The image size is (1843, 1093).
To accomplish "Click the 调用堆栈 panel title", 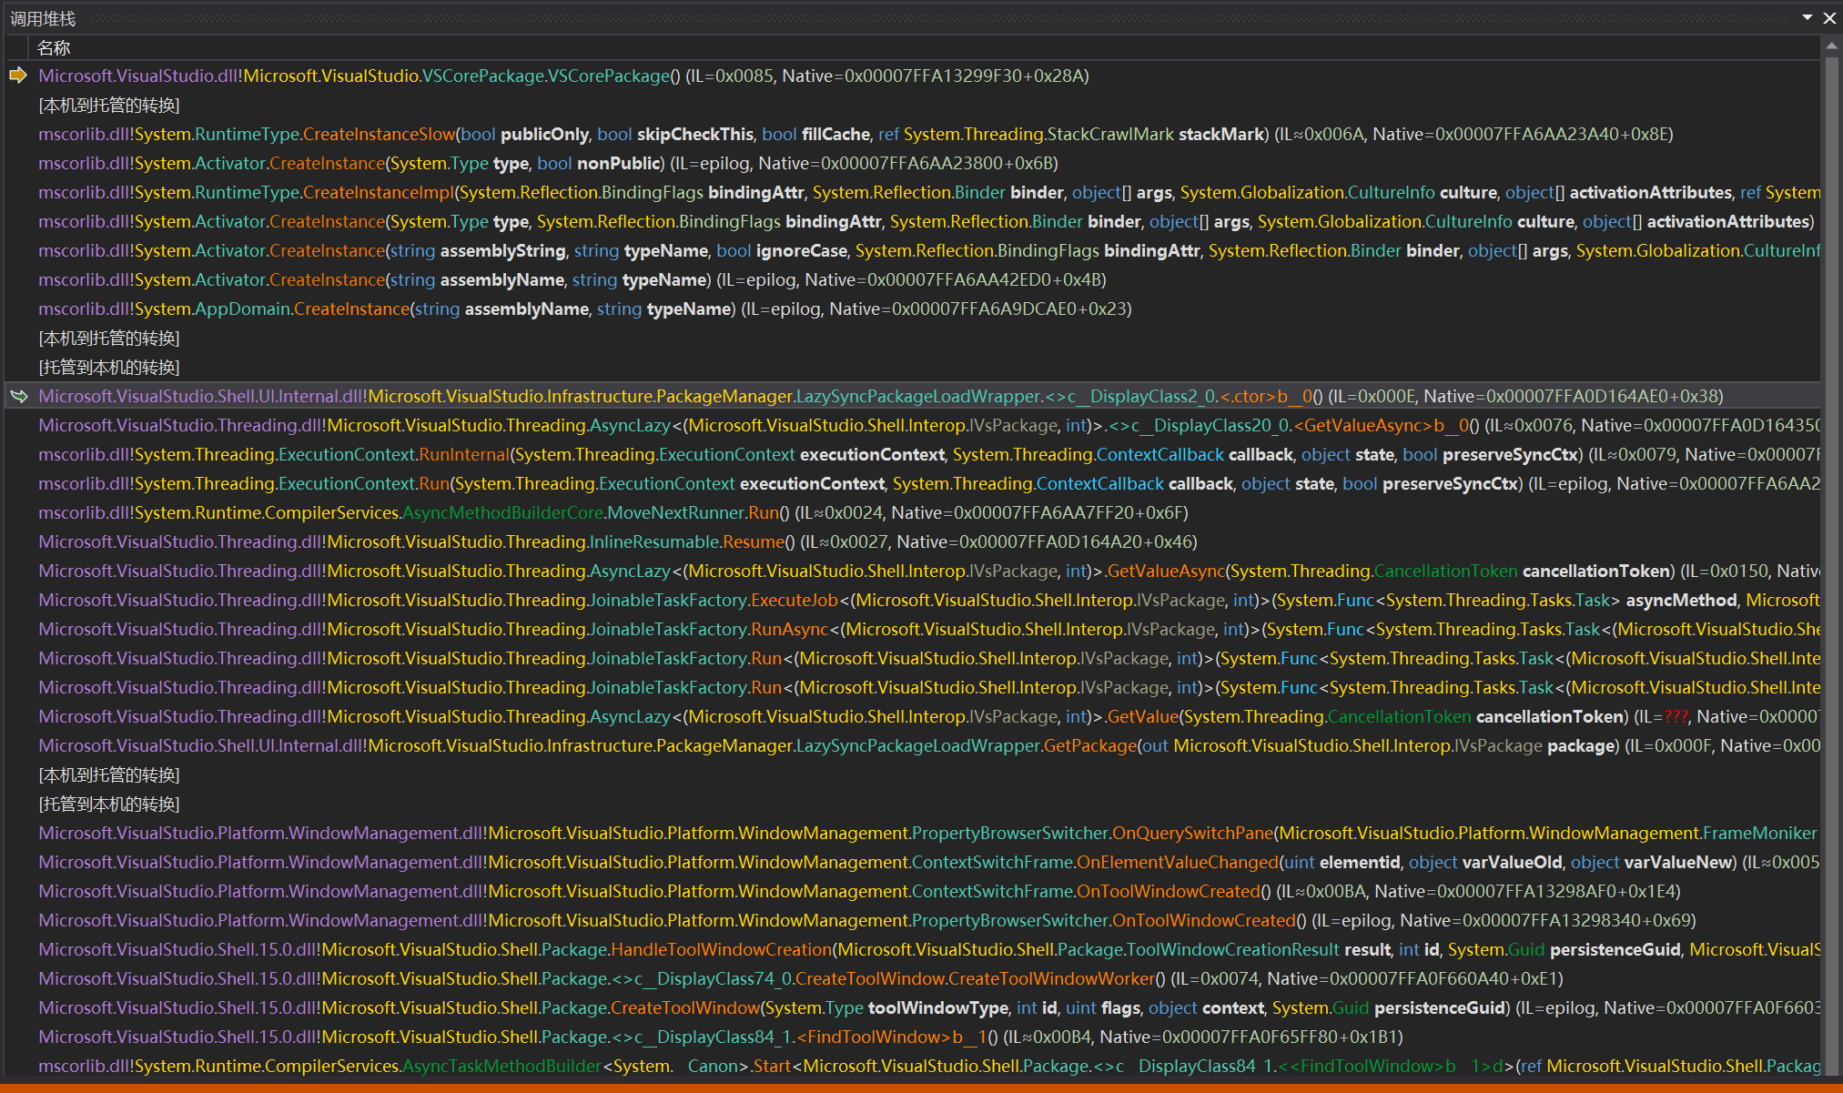I will (43, 18).
